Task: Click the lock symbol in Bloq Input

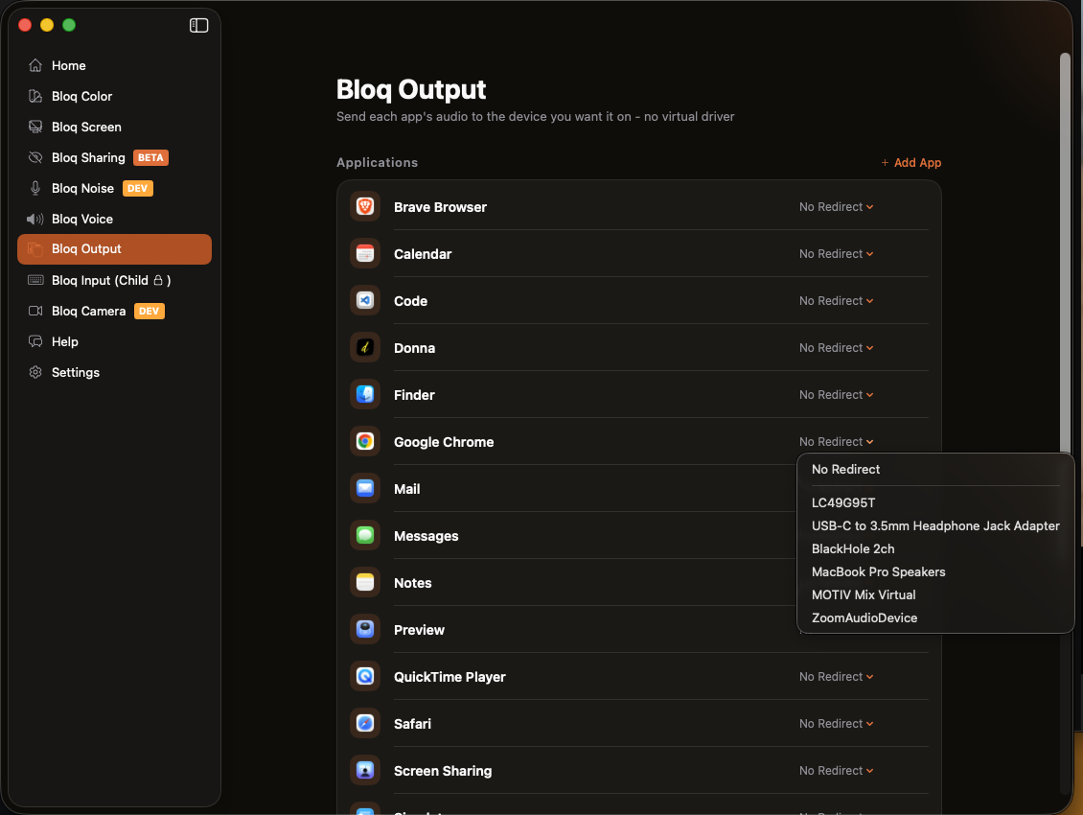Action: coord(158,280)
